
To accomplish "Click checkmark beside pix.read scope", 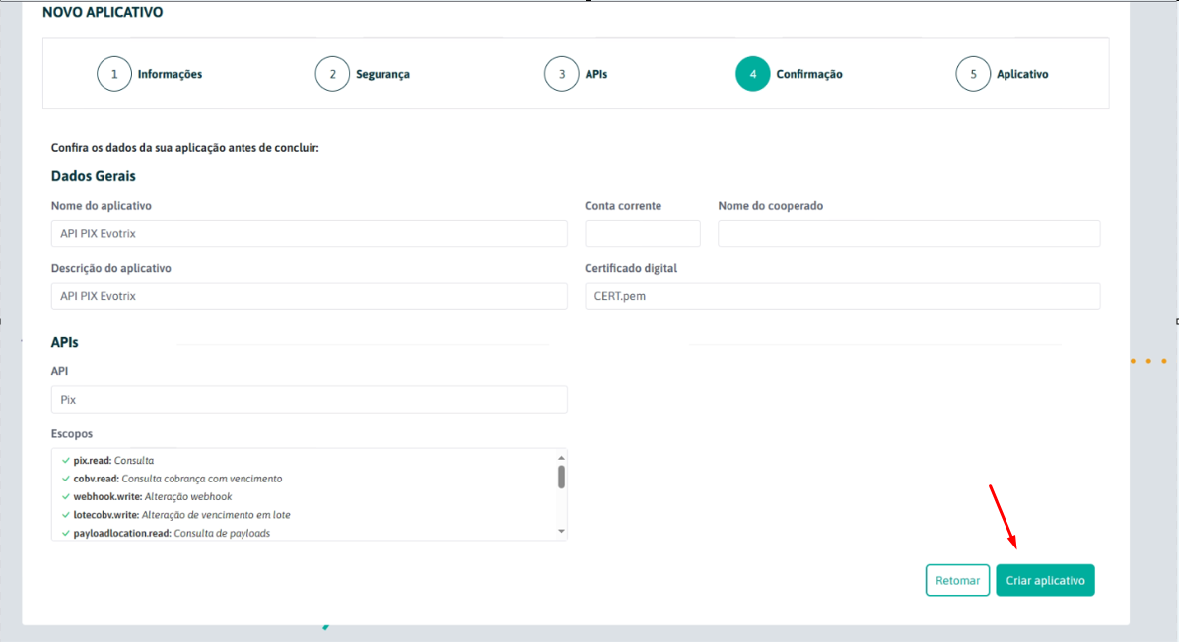I will click(x=65, y=461).
